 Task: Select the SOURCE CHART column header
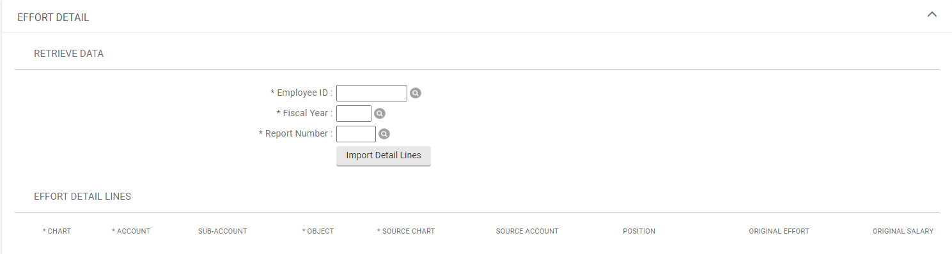(406, 231)
